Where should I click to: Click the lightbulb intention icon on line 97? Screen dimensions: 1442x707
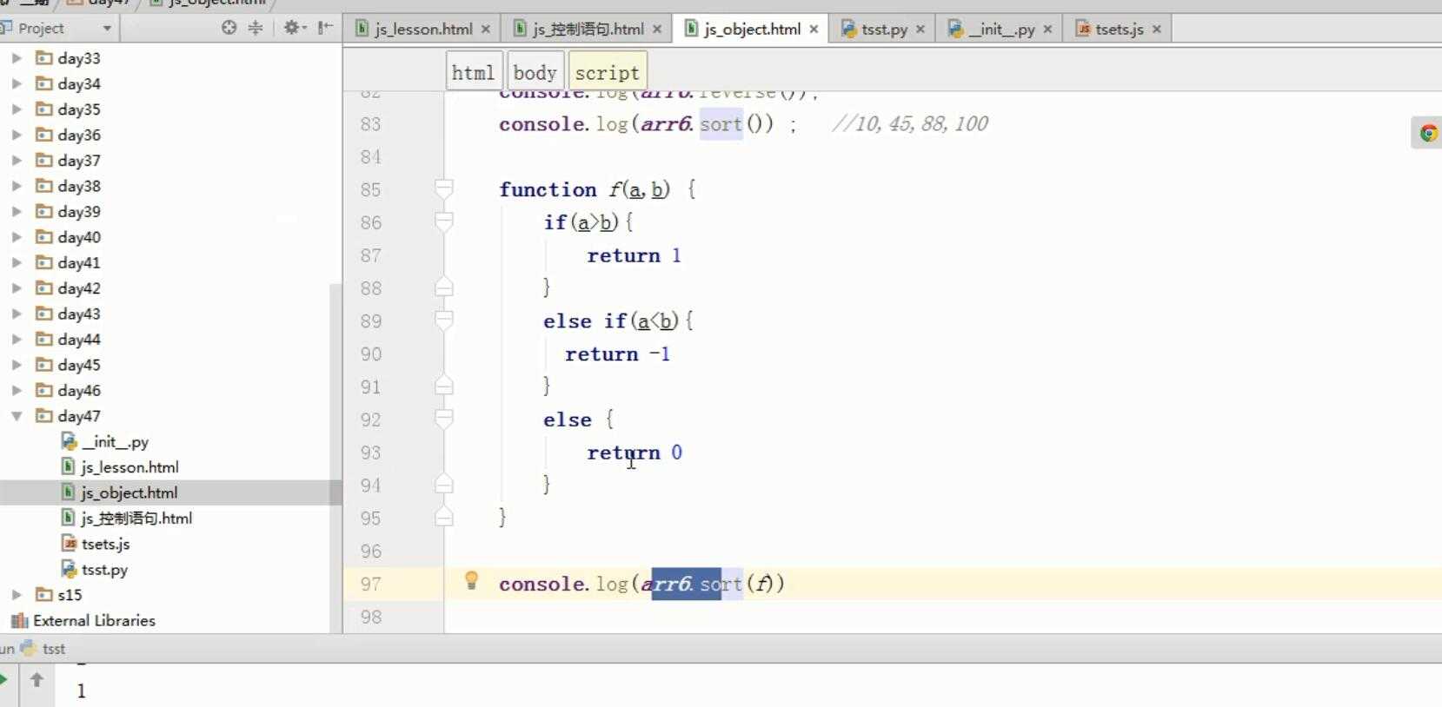click(471, 580)
